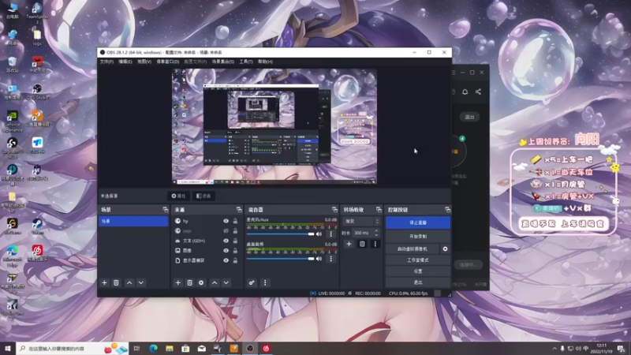Hide the hy source with its eye icon
631x355 pixels.
point(226,221)
